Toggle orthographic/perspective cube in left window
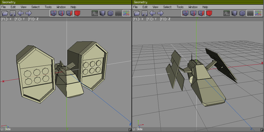Image resolution: width=264 pixels, height=132 pixels. click(111, 13)
